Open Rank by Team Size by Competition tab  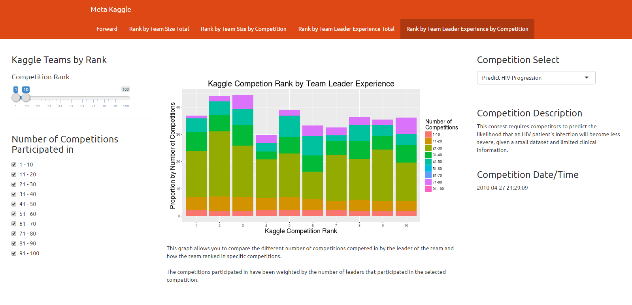click(x=243, y=29)
